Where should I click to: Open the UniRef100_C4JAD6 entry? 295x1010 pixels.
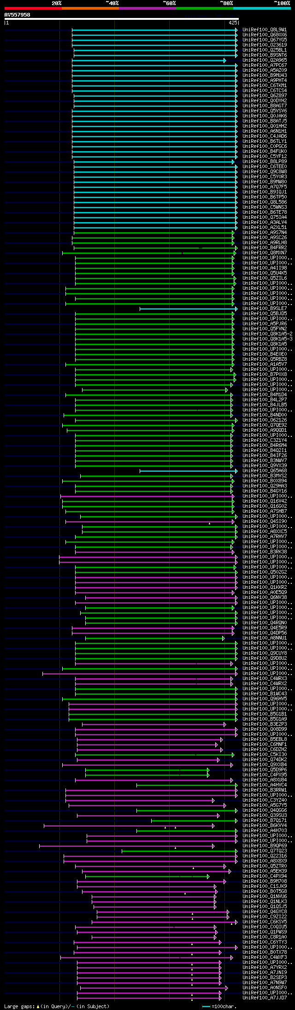[x=265, y=136]
